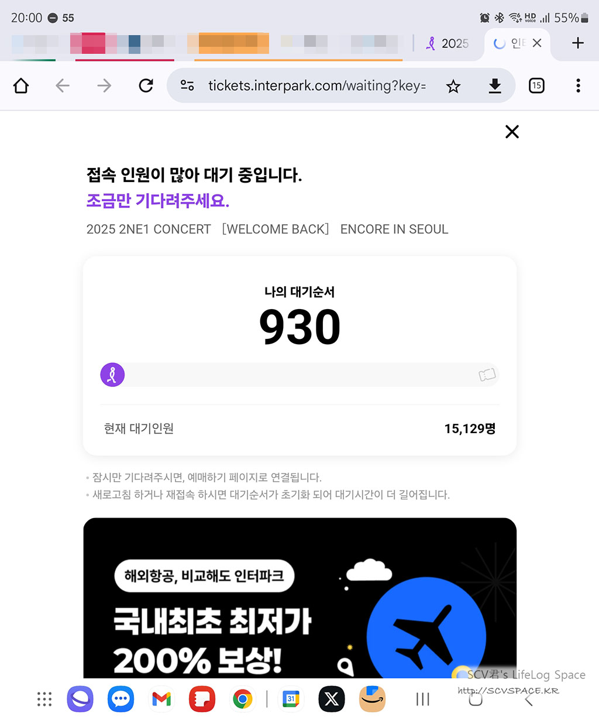Reload the Interpark waiting page
Screen dimensions: 599x720
click(146, 86)
